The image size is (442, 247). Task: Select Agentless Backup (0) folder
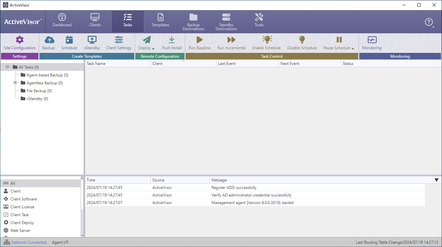(x=41, y=83)
